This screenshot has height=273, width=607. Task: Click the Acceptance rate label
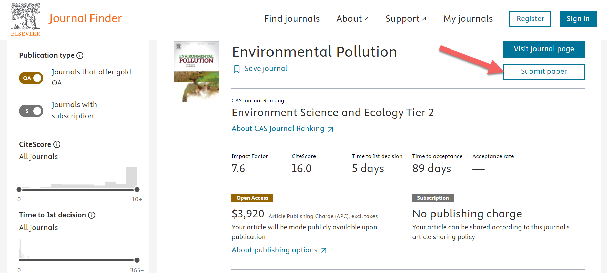(493, 156)
